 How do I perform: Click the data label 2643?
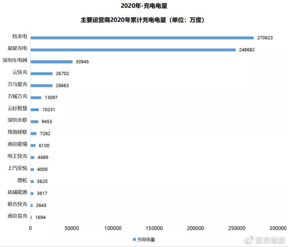41,205
